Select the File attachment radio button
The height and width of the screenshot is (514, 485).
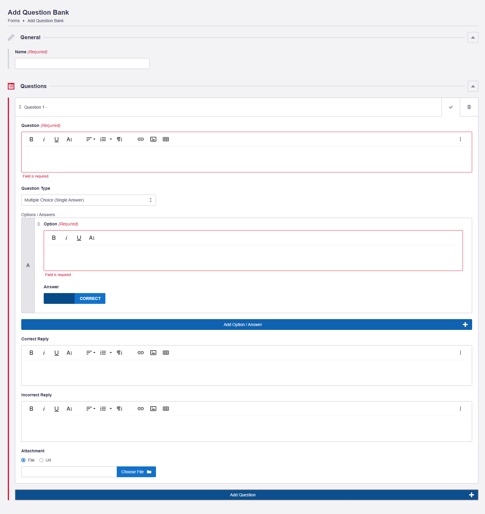pos(23,460)
